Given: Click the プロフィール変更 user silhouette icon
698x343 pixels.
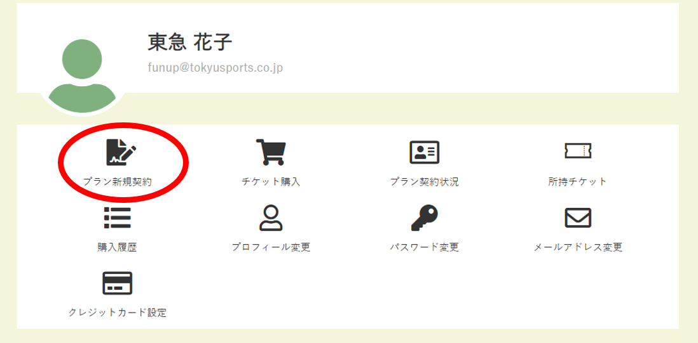Looking at the screenshot, I should tap(271, 218).
